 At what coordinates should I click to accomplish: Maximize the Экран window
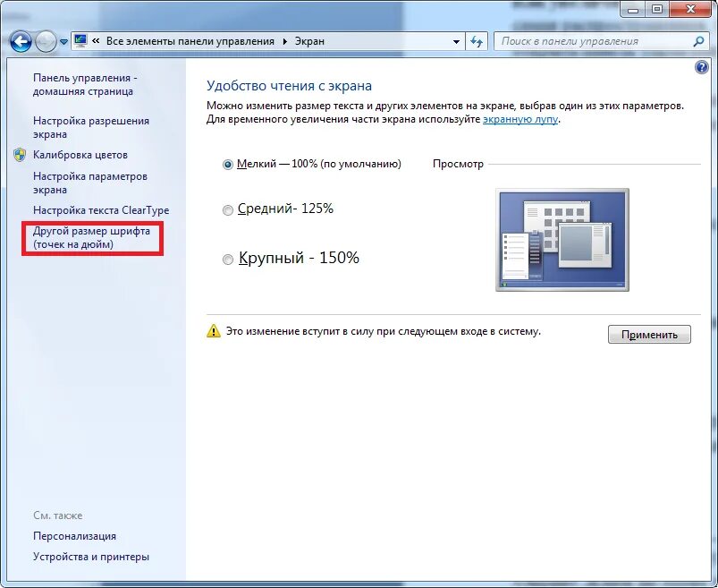coord(657,9)
